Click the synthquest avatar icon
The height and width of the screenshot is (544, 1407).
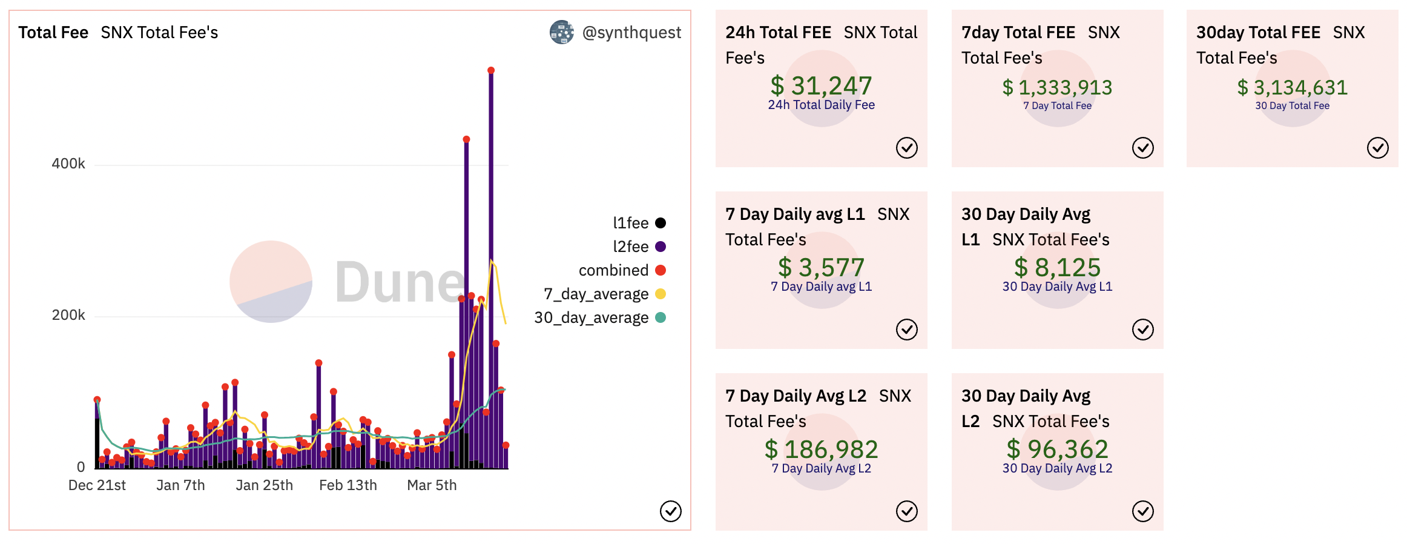(x=561, y=33)
